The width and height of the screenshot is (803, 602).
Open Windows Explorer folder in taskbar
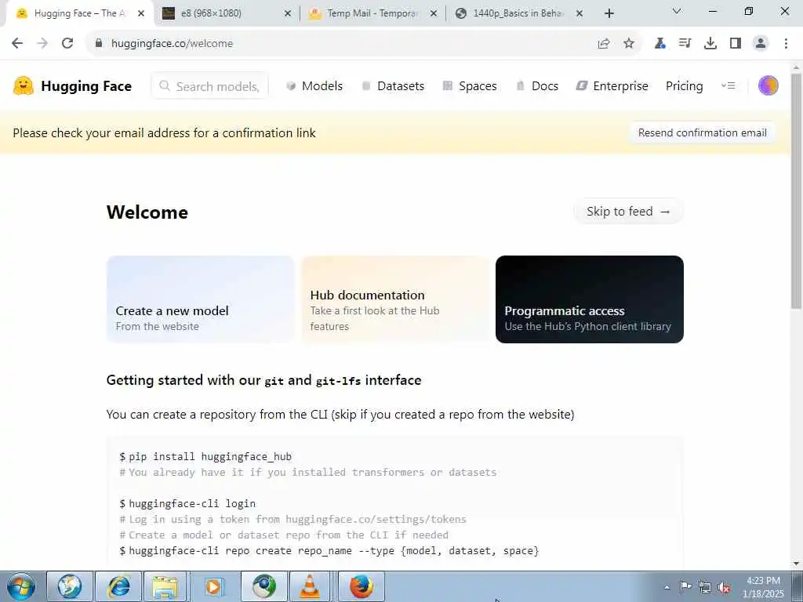[x=165, y=586]
